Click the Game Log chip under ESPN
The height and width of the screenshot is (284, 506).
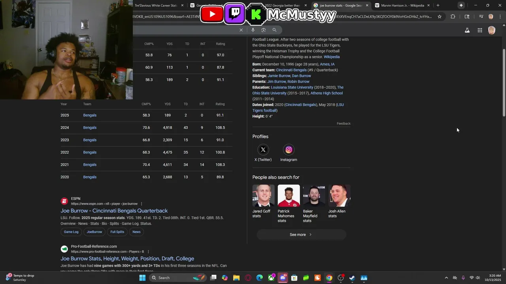(x=71, y=232)
